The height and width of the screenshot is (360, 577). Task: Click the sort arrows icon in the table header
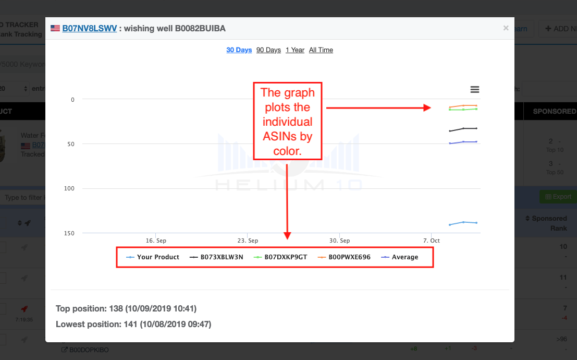point(20,223)
